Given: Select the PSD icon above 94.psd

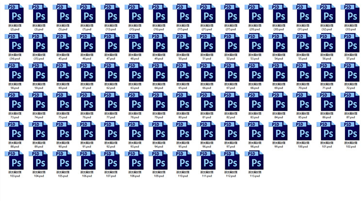Looking at the screenshot, I should coord(158,131).
